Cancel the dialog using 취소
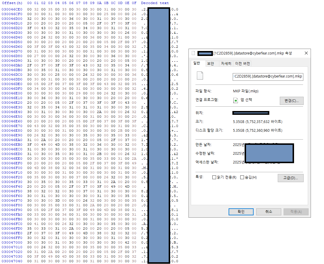The image size is (324, 264). [x=268, y=212]
